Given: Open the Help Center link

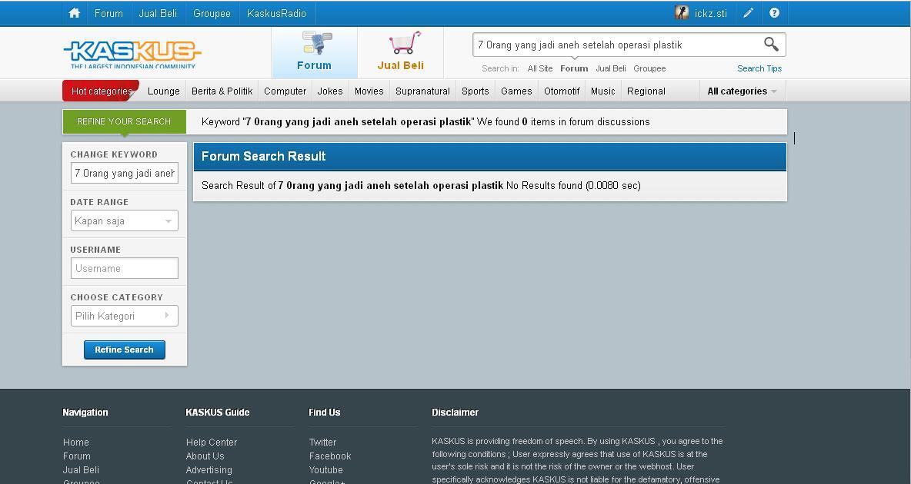Looking at the screenshot, I should [x=212, y=443].
